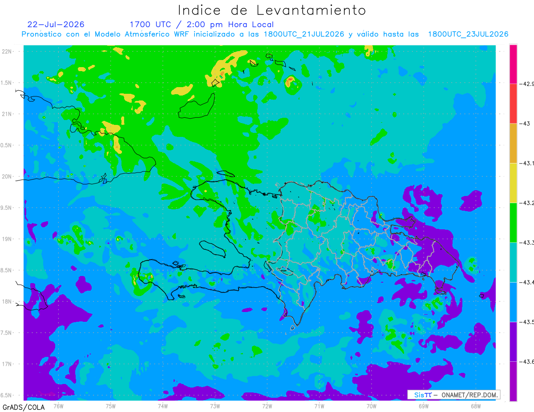Select the "-43.2" legend value

pyautogui.click(x=527, y=203)
